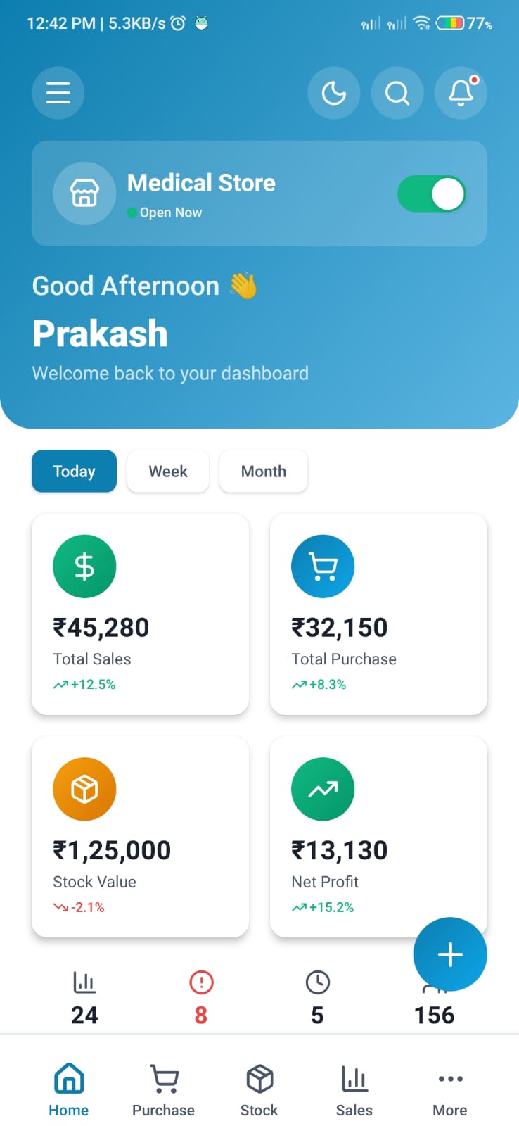This screenshot has width=519, height=1126.
Task: Tap the Medical Store shop icon
Action: tap(84, 194)
